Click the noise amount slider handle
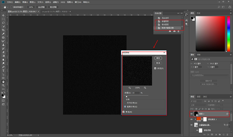Image resolution: width=233 pixels, height=137 pixels. (x=127, y=97)
